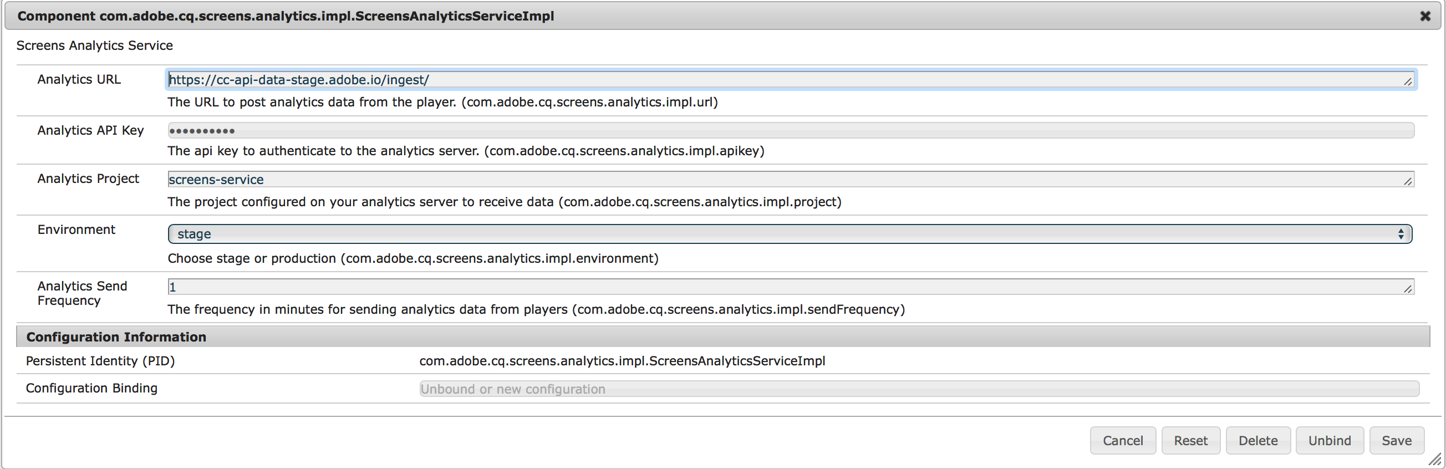Click the Delete button
Screen dimensions: 1446x469
(1258, 440)
